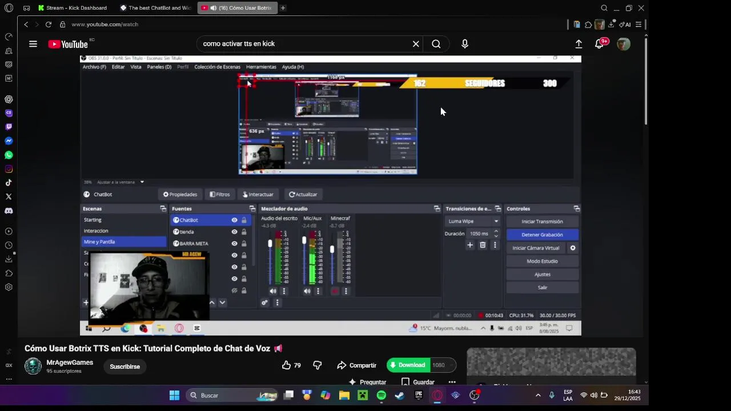Select the Cómo Usar Botrix tab
Viewport: 731px width, 411px height.
coord(237,8)
